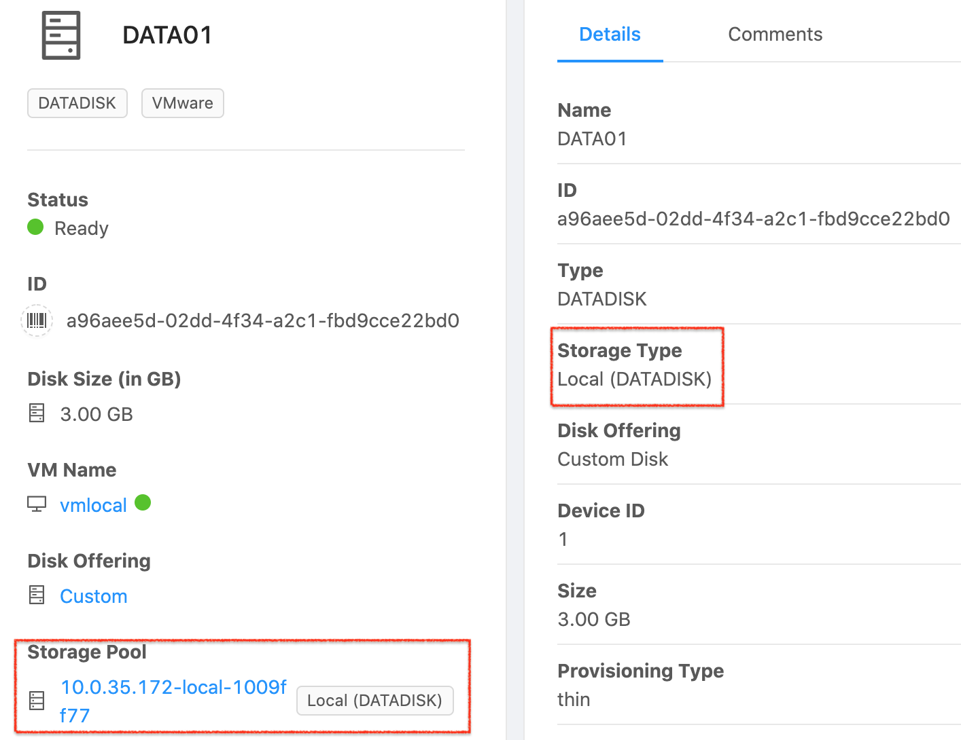Click the volume server icon beside DATA01
This screenshot has width=961, height=740.
(60, 35)
